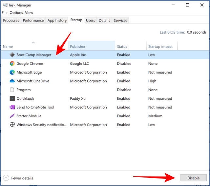Select the Starter Module entry name
The image size is (210, 186).
[29, 116]
